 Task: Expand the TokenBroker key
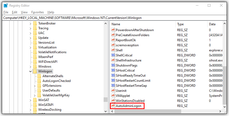coord(31,23)
